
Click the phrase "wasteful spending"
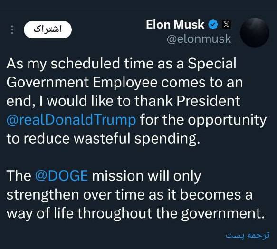pos(137,139)
